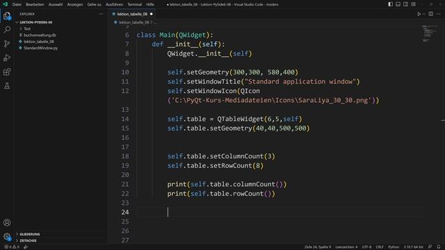The image size is (445, 250).
Task: Open the Run and Debug view
Action: pyautogui.click(x=7, y=58)
